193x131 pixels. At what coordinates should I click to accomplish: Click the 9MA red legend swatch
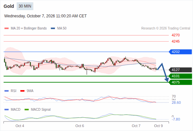[x=22, y=91]
